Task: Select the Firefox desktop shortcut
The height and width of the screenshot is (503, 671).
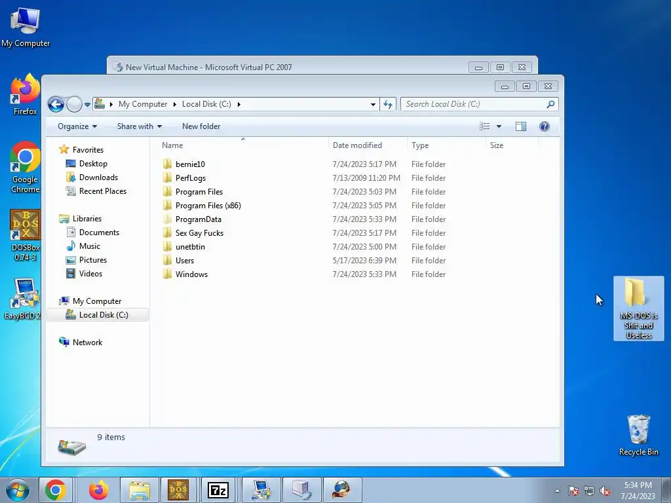Action: coord(26,95)
